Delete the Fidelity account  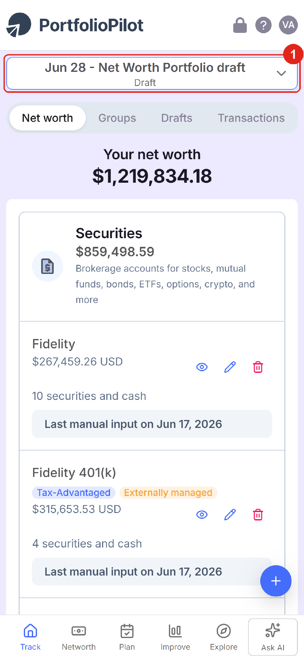point(258,367)
